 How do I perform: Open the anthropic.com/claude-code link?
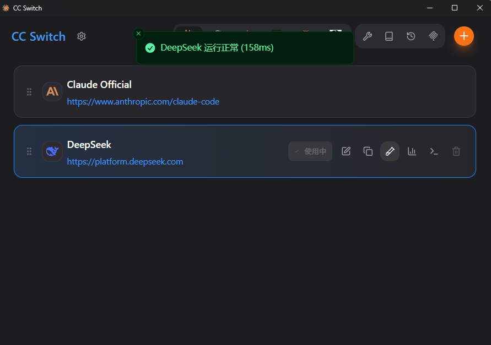pyautogui.click(x=143, y=102)
